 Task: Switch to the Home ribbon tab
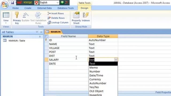click(x=15, y=8)
